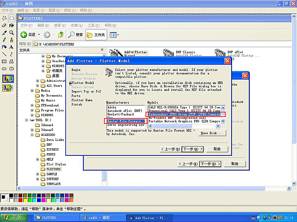Select the Rectangle shape tool in Paint
Viewport: 297px width, 222px height.
pos(4,61)
